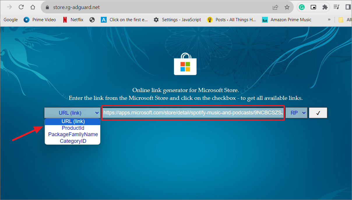Screen dimensions: 352x200
Task: Select ProductId option
Action: click(73, 128)
